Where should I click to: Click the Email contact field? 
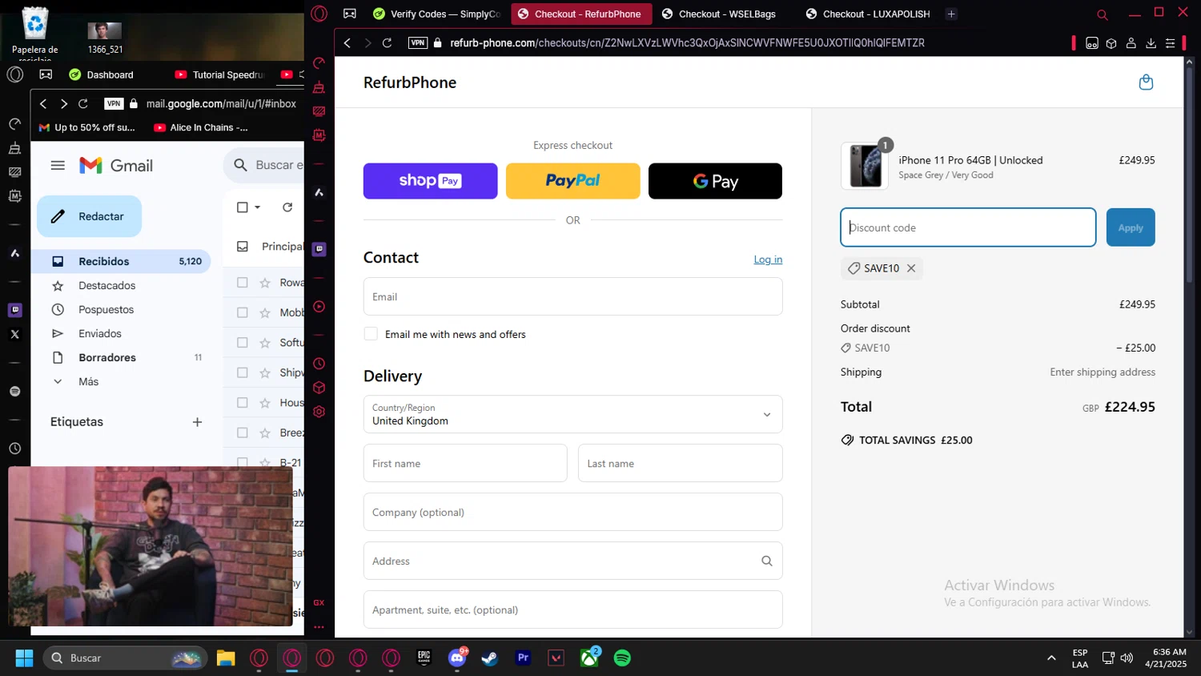(572, 296)
